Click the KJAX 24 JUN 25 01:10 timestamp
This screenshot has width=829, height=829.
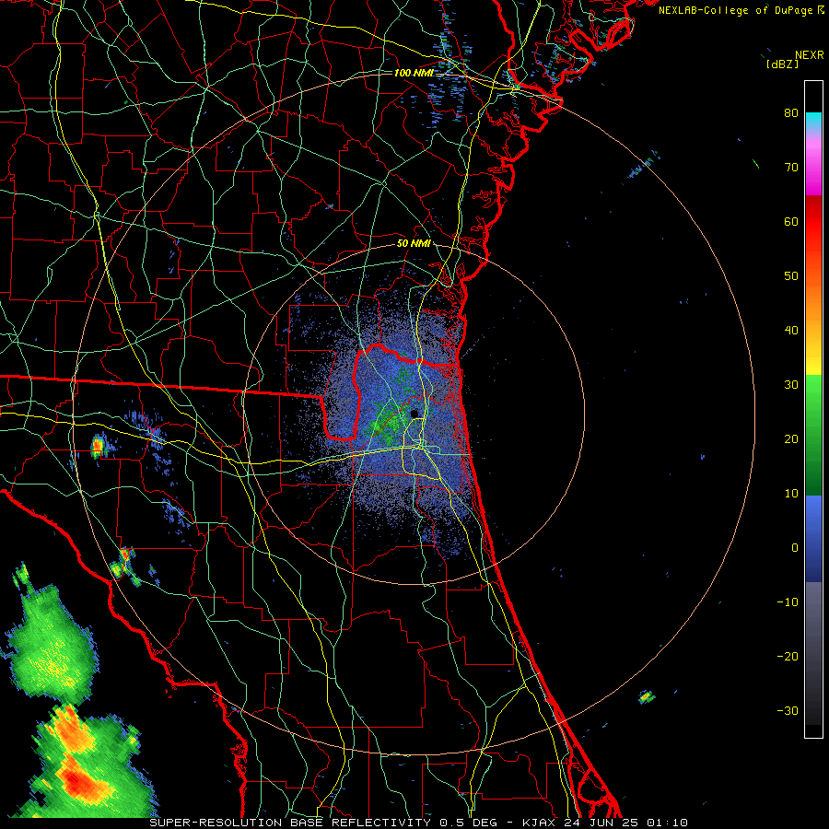pyautogui.click(x=605, y=823)
